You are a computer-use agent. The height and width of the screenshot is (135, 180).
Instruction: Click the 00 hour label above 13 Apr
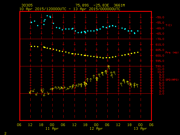(140, 125)
